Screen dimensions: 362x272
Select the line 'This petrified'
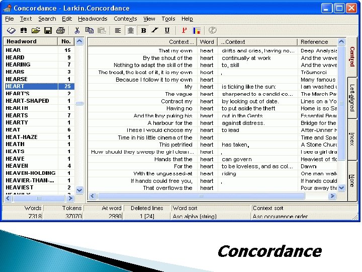(x=175, y=145)
